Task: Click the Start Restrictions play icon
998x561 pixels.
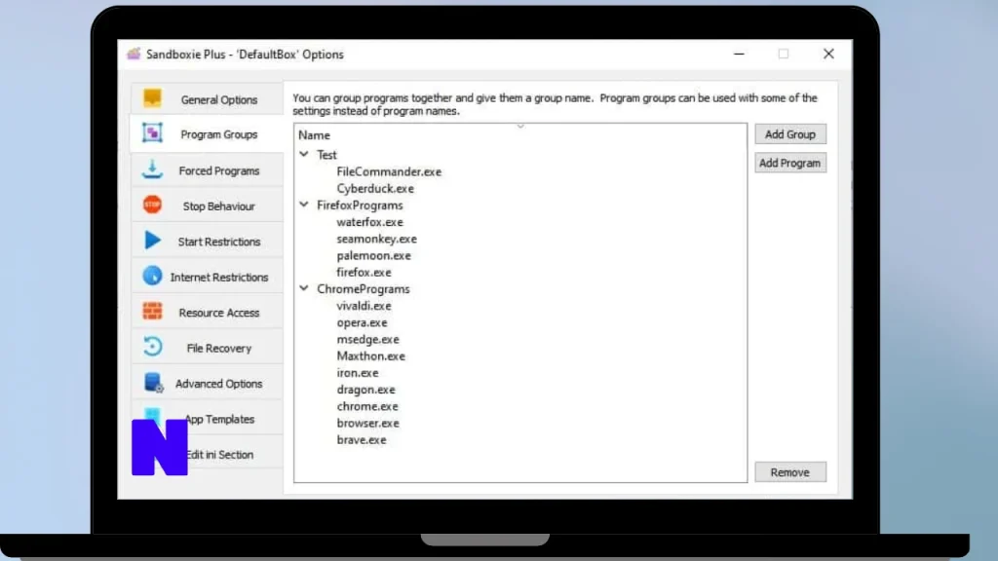Action: [152, 241]
